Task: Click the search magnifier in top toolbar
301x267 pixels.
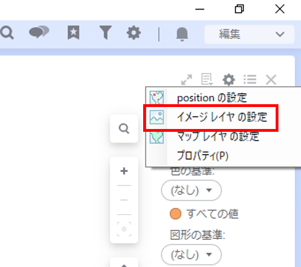Action: [7, 33]
